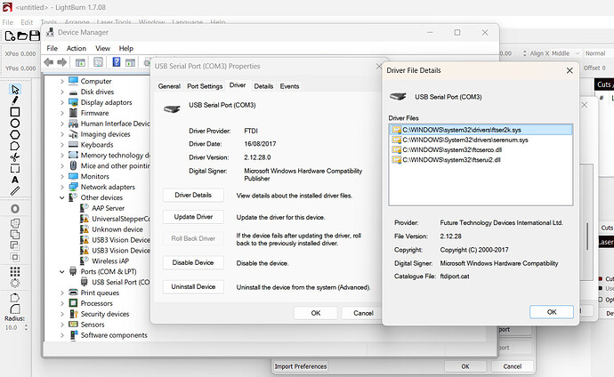Close the Driver File Details dialog
614x377 pixels.
(570, 70)
